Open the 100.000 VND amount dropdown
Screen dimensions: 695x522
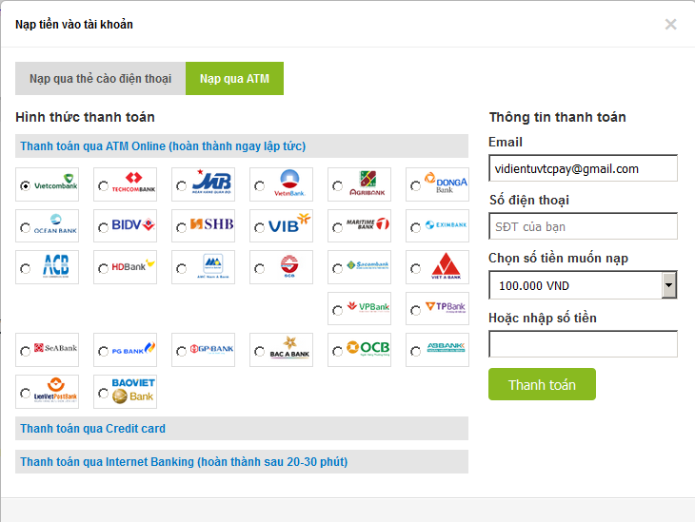click(x=583, y=285)
